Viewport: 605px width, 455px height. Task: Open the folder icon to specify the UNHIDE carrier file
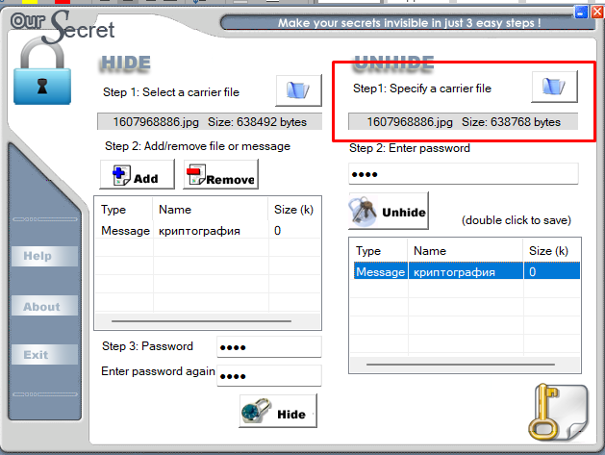pos(554,87)
